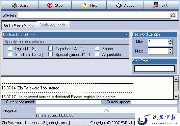Select log line 'Unregistered version is detected!'
The height and width of the screenshot is (126, 180).
pos(59,97)
